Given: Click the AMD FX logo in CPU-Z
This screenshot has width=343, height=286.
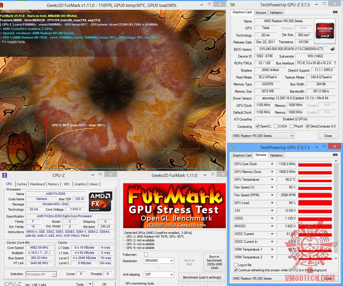Looking at the screenshot, I should point(100,201).
